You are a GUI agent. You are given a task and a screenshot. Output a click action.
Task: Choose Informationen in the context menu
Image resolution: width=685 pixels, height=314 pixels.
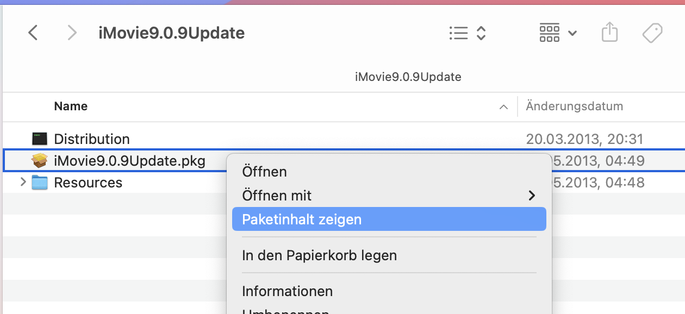coord(287,291)
